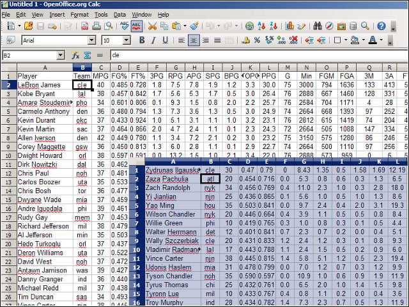Select the cell containing LeBron James
409x307 pixels.
pos(45,85)
